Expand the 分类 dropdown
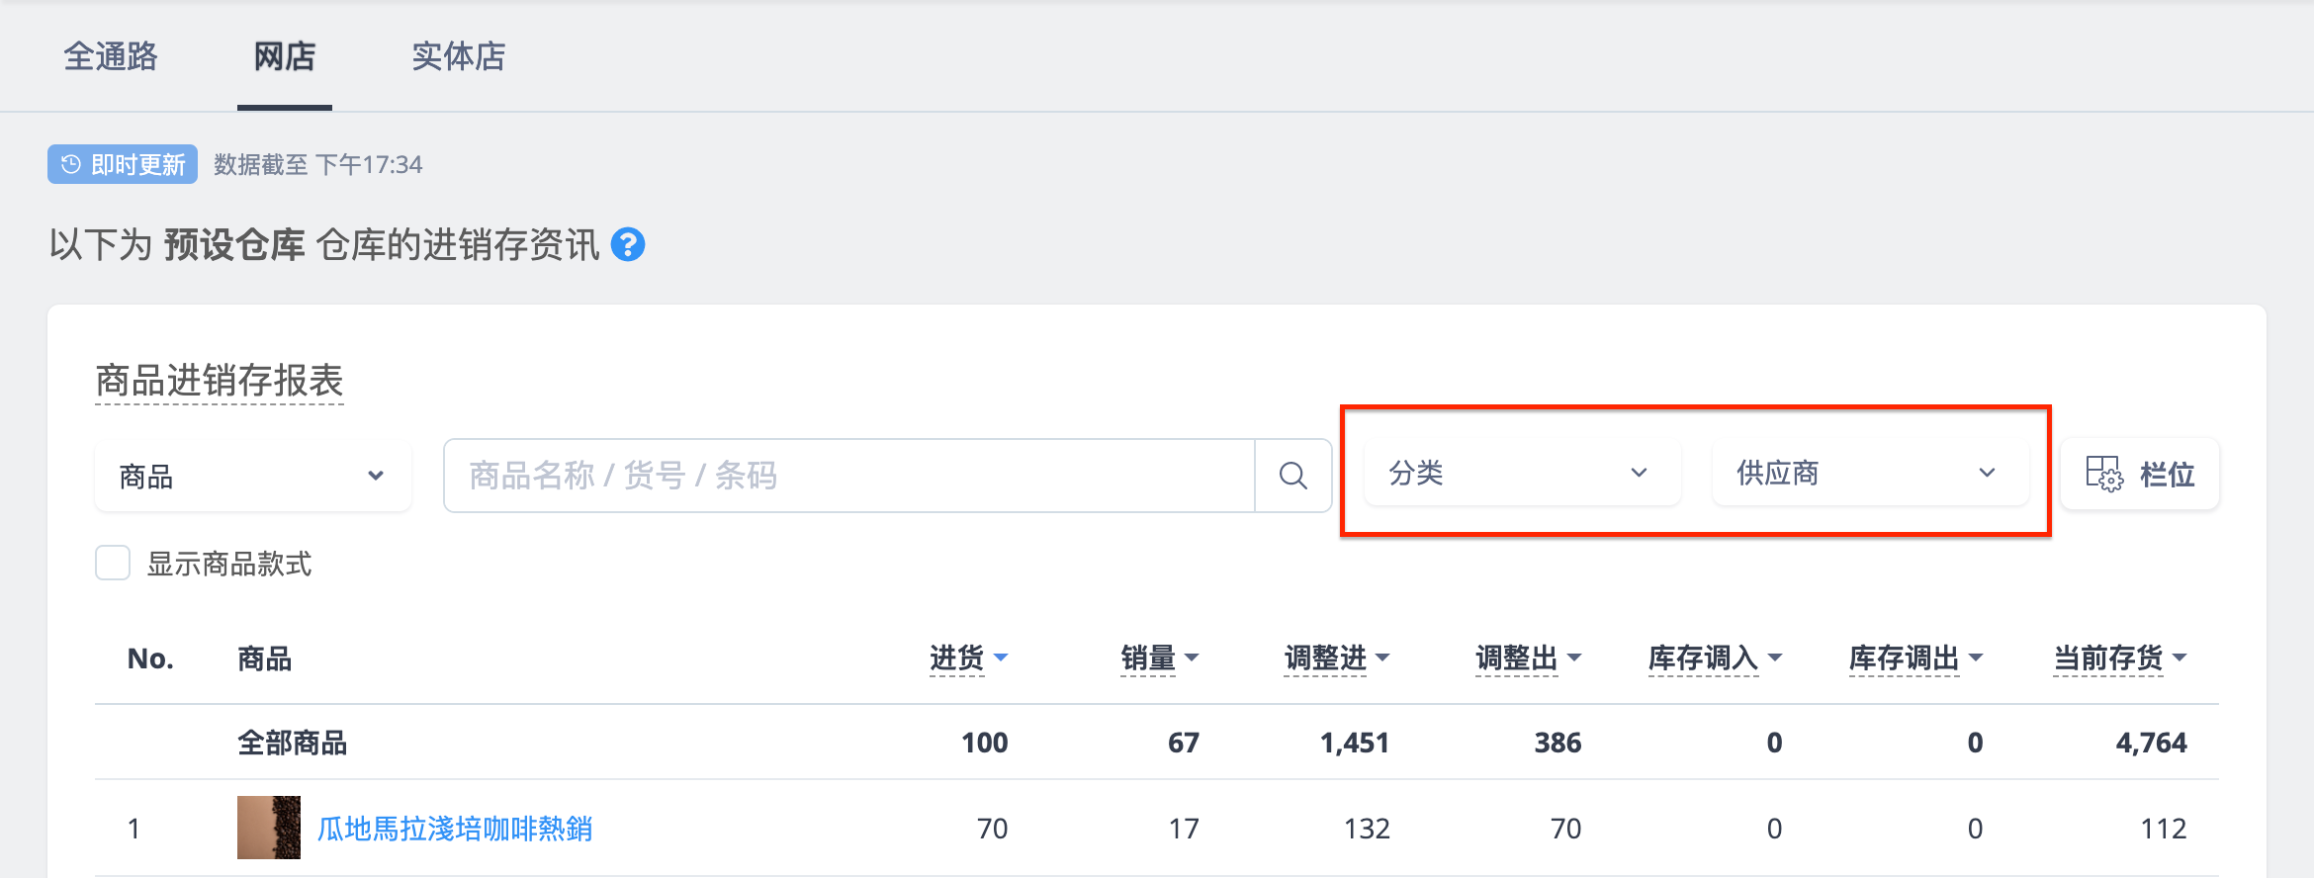Screen dimensions: 2314x878 click(1523, 473)
